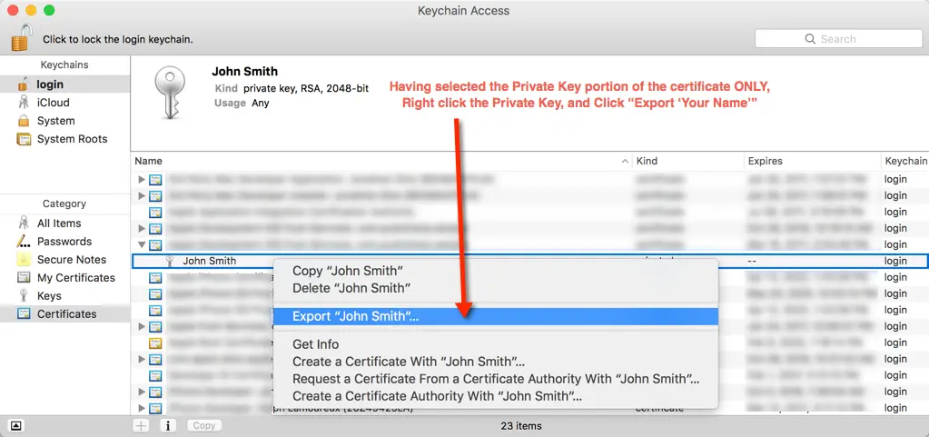Collapse the expanded certificate above John Smith
The height and width of the screenshot is (437, 929).
click(x=142, y=244)
